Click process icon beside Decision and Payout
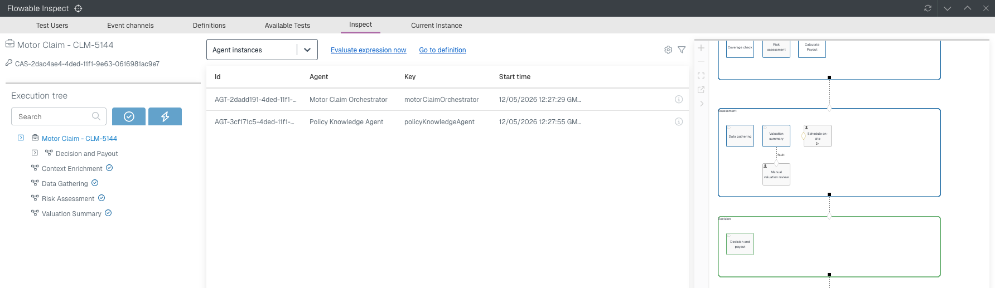The width and height of the screenshot is (995, 288). [49, 153]
